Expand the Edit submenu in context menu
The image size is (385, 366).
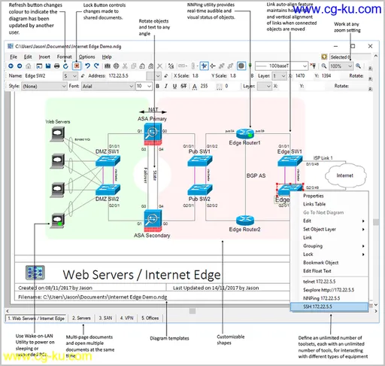tap(329, 221)
